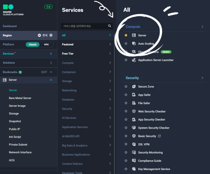210x174 pixels.
Task: Bookmark File Safer with its star
Action: (x=126, y=103)
